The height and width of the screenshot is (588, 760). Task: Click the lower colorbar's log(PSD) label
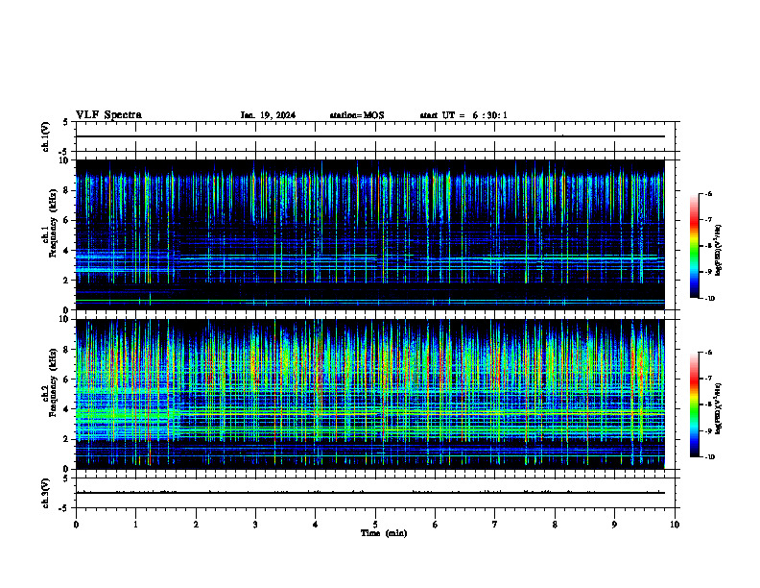tap(719, 409)
